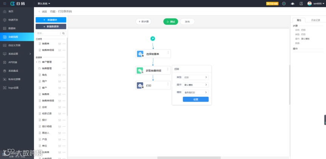Open 操作 dropdown showing 默认模板
Screen dimensions: 326x159
[x=196, y=85]
